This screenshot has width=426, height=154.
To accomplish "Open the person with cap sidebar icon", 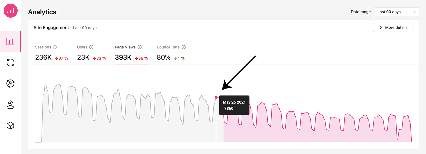I will [10, 104].
